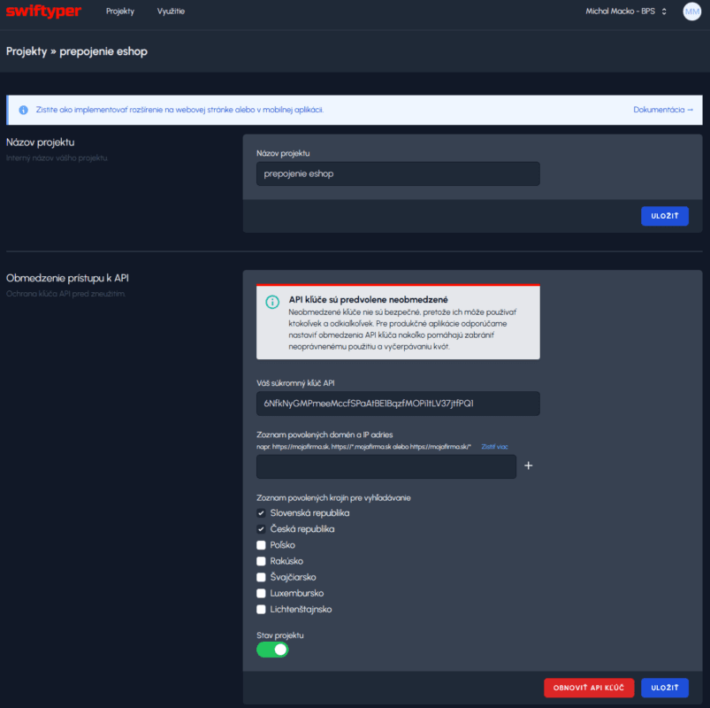Click the MM user avatar
This screenshot has height=708, width=710.
tap(691, 12)
